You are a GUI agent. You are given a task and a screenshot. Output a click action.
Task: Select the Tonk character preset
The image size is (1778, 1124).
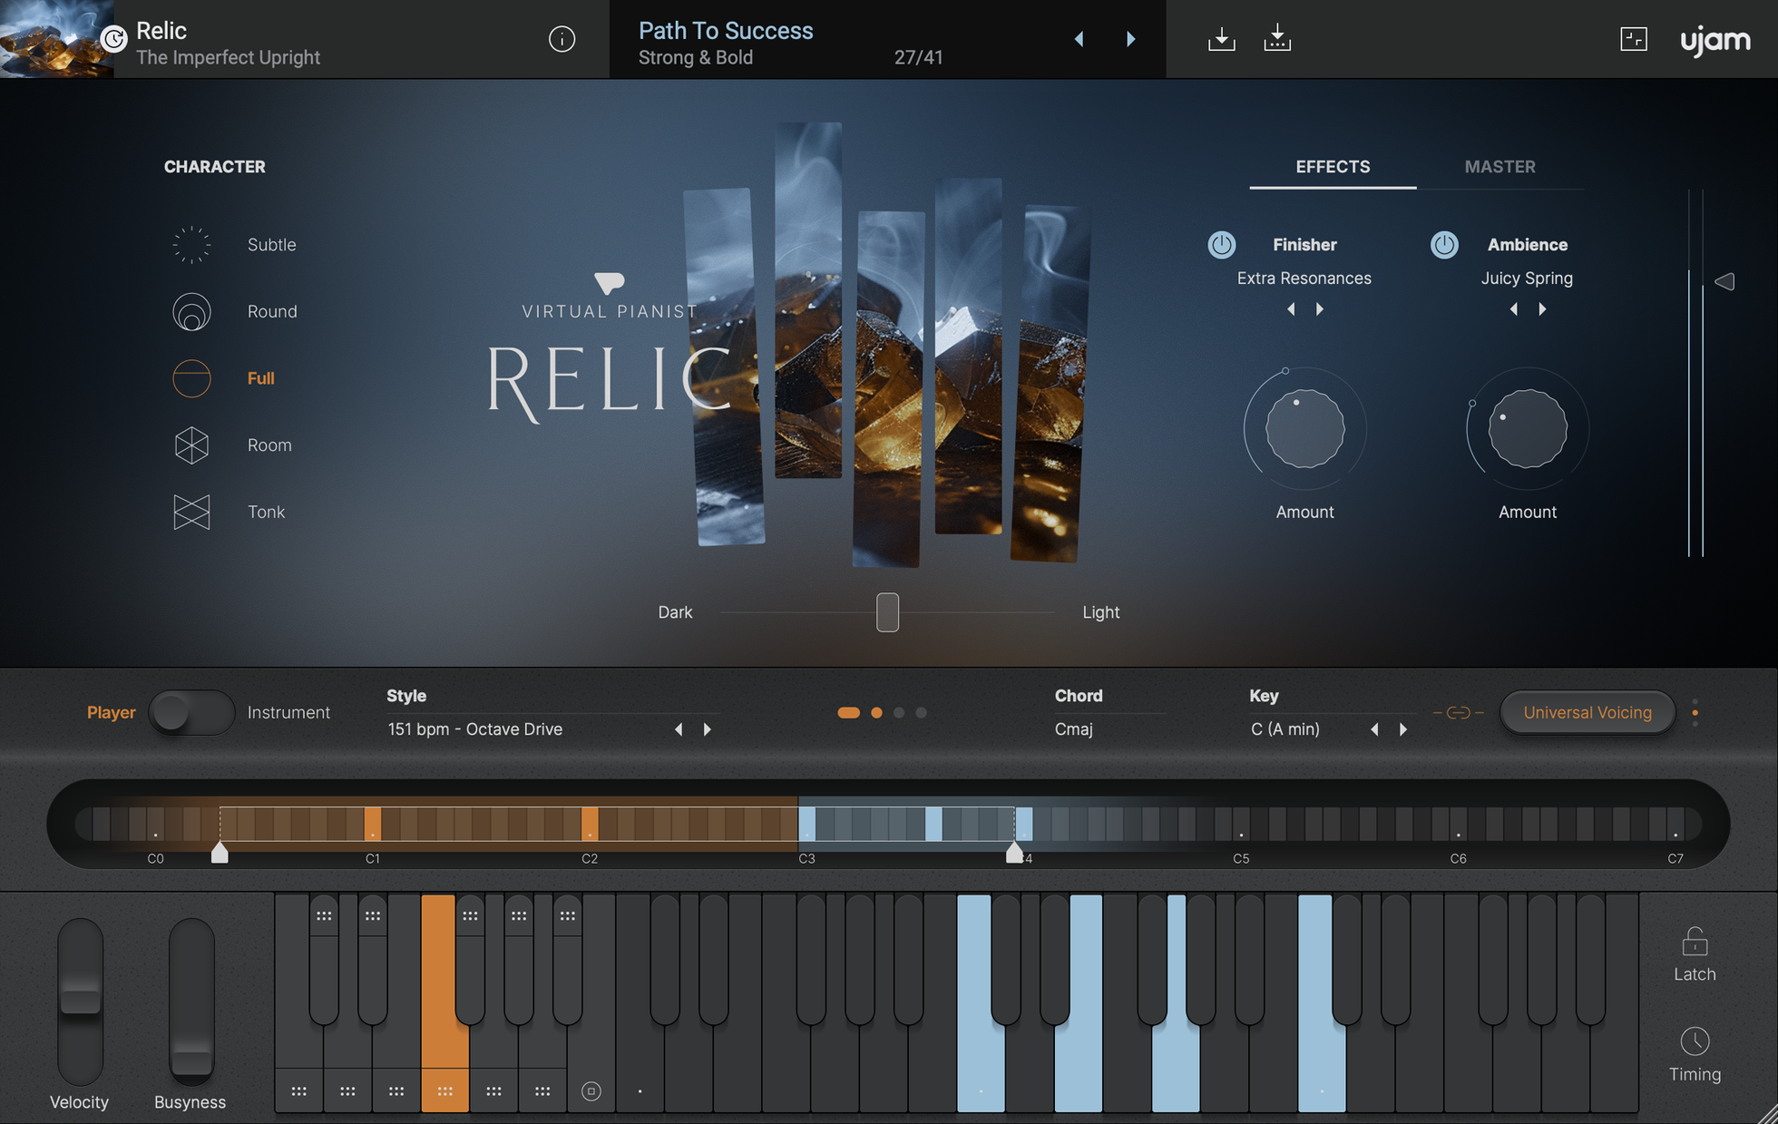pos(264,510)
